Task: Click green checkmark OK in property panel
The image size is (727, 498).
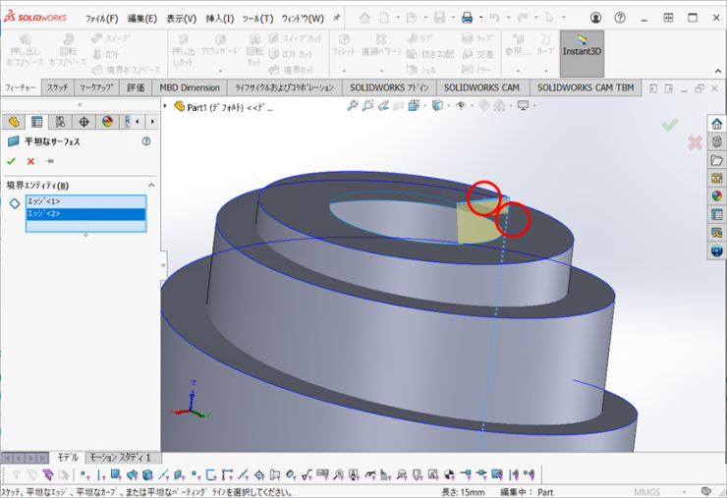Action: tap(11, 161)
